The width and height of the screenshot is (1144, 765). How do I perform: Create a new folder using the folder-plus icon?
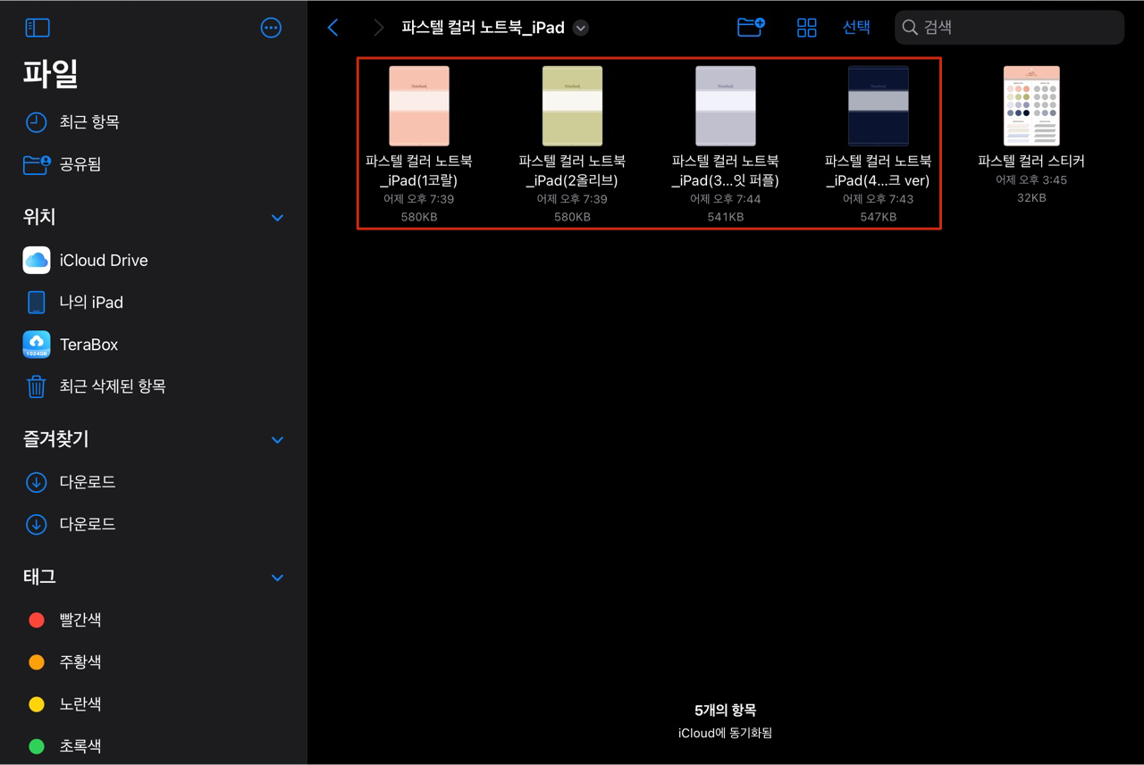coord(750,28)
